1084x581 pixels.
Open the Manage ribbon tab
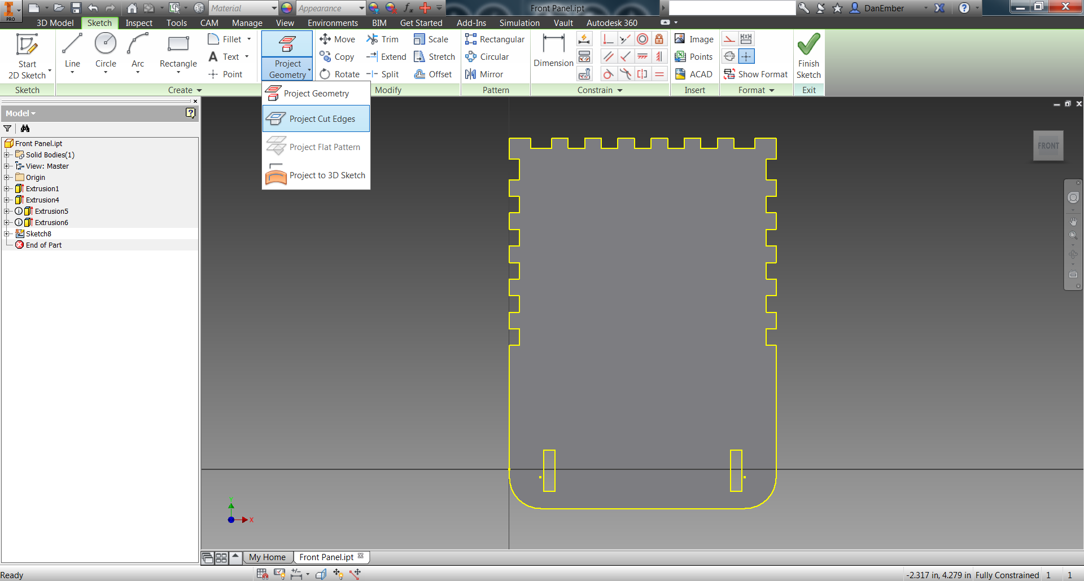point(247,23)
